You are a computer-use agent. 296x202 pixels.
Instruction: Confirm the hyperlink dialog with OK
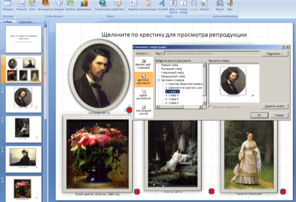259,115
